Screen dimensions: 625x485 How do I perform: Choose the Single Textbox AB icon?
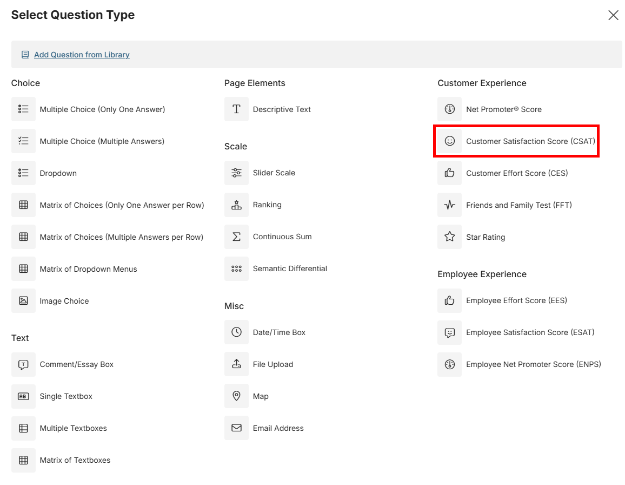23,396
